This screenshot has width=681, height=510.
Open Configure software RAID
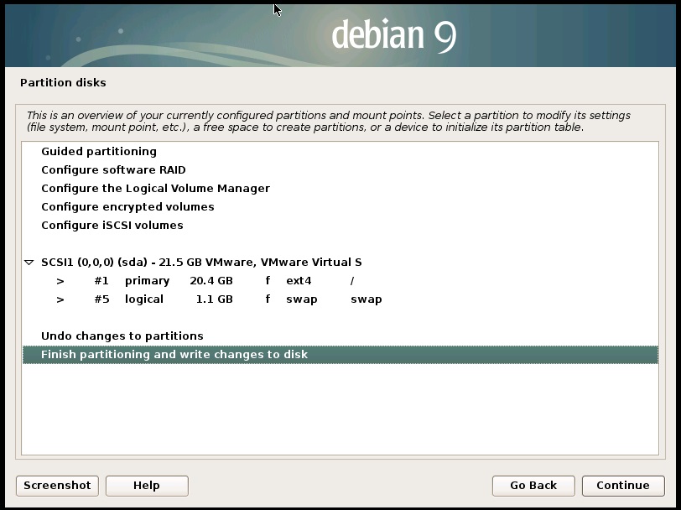click(x=113, y=170)
